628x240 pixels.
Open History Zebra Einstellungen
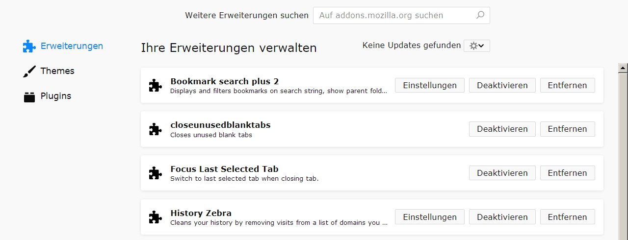click(x=429, y=217)
